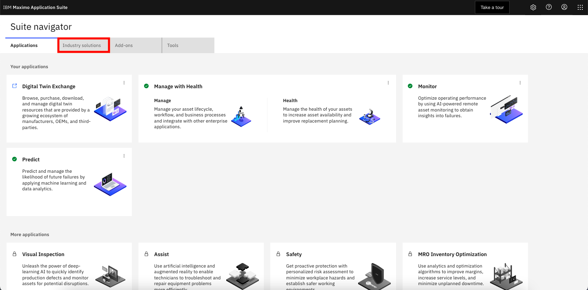Open the user profile icon
Viewport: 588px width, 290px height.
coord(564,7)
